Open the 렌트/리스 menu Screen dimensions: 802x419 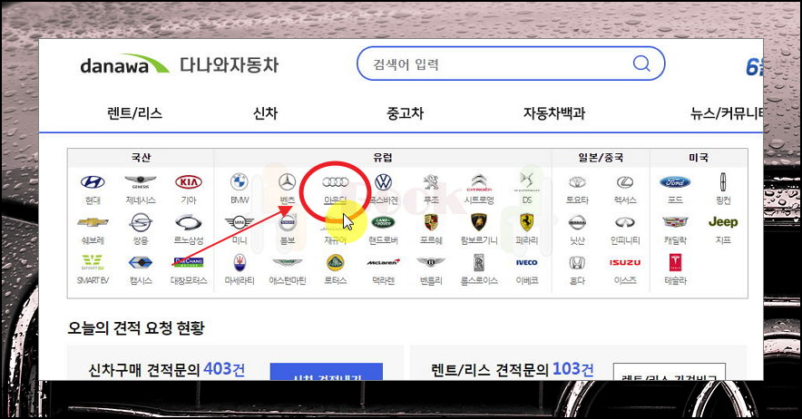[x=134, y=113]
